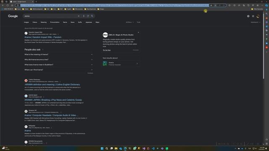Click the browser address bar URL

pyautogui.click(x=115, y=5)
